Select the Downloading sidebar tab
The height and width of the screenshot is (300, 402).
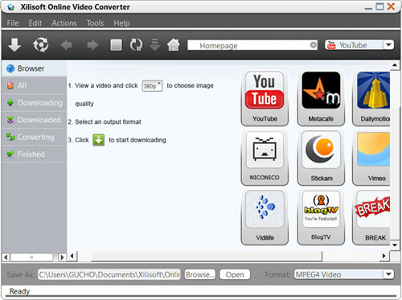[x=34, y=103]
